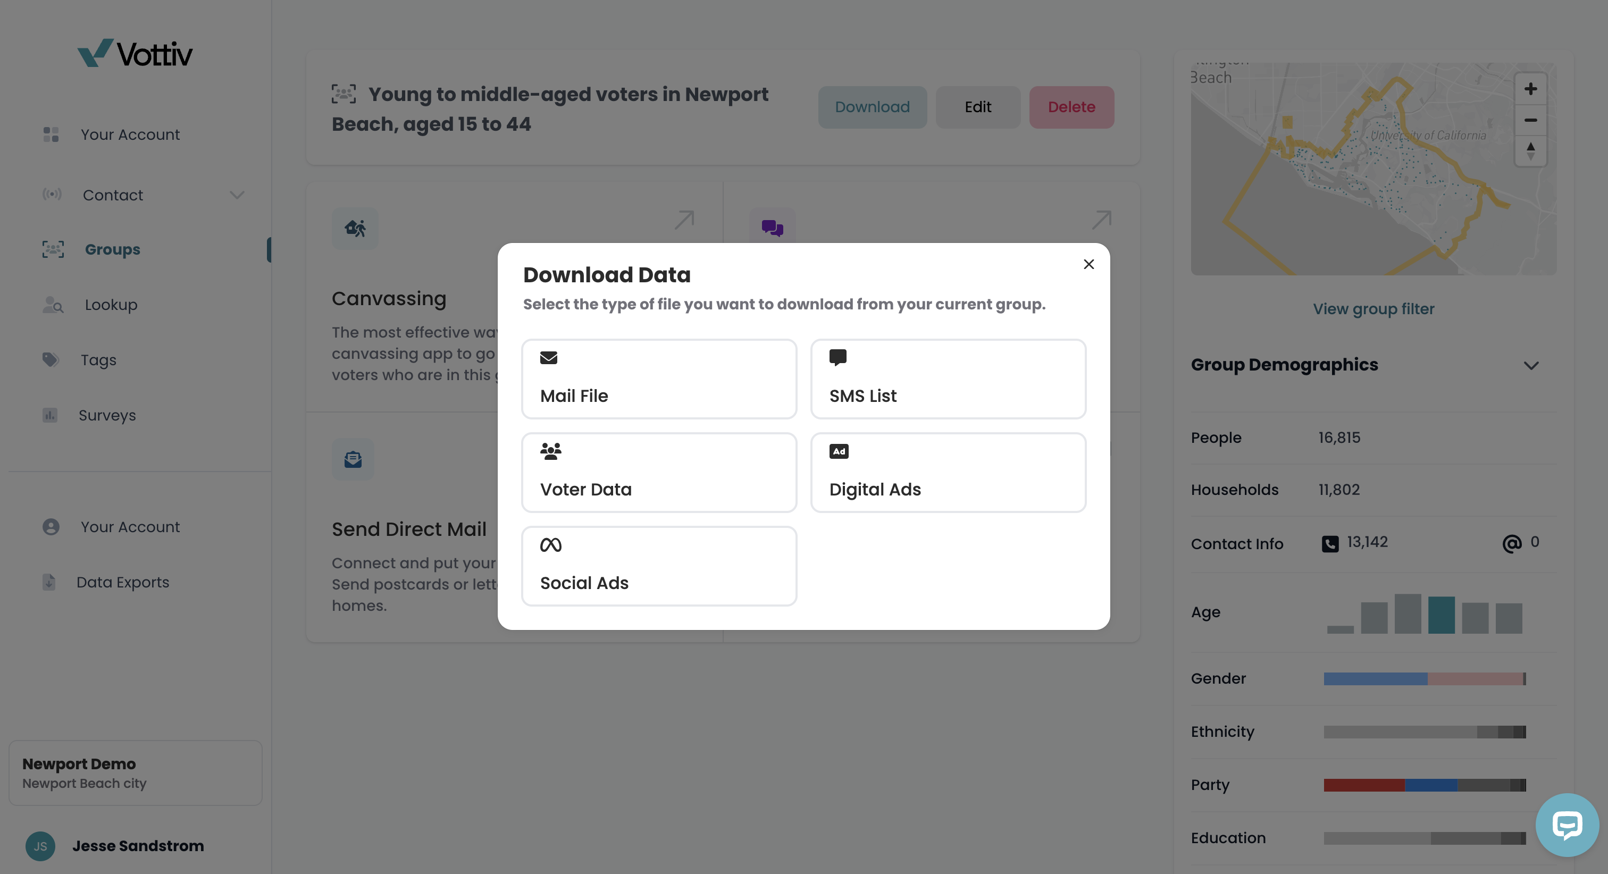Reset map bearing with compass button
The image size is (1608, 874).
1530,150
